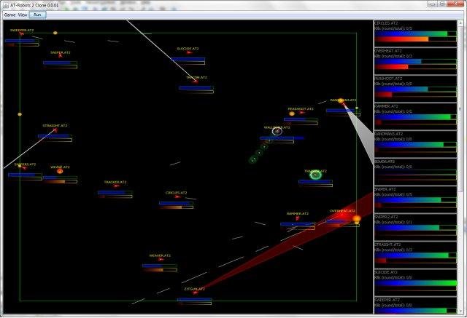Click the WEAVE.AT2 robot in the arena
Viewport: 467px width, 318px height.
[x=60, y=171]
